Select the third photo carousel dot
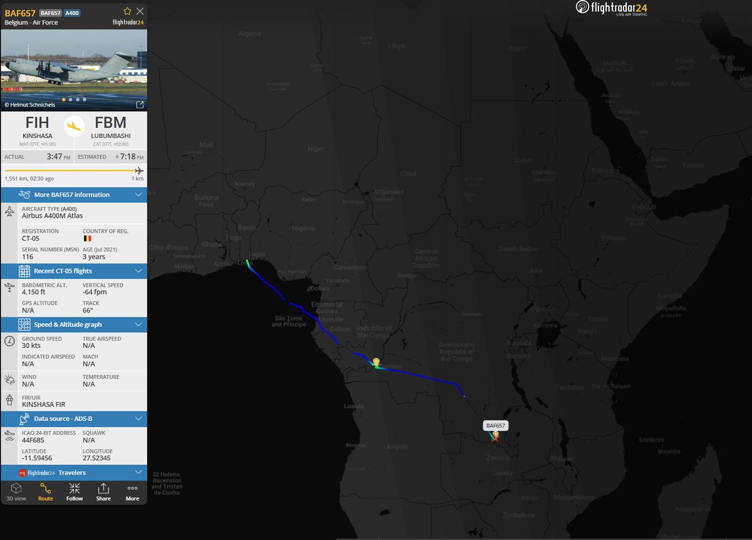The height and width of the screenshot is (540, 752). (77, 100)
